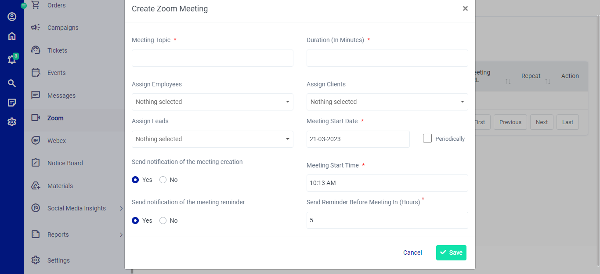The height and width of the screenshot is (274, 600).
Task: Open the Assign Employees dropdown
Action: point(212,102)
